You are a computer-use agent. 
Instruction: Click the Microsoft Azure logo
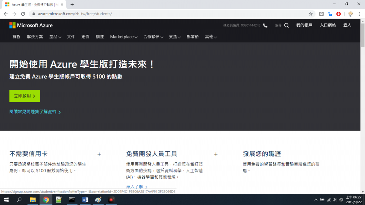pyautogui.click(x=31, y=25)
